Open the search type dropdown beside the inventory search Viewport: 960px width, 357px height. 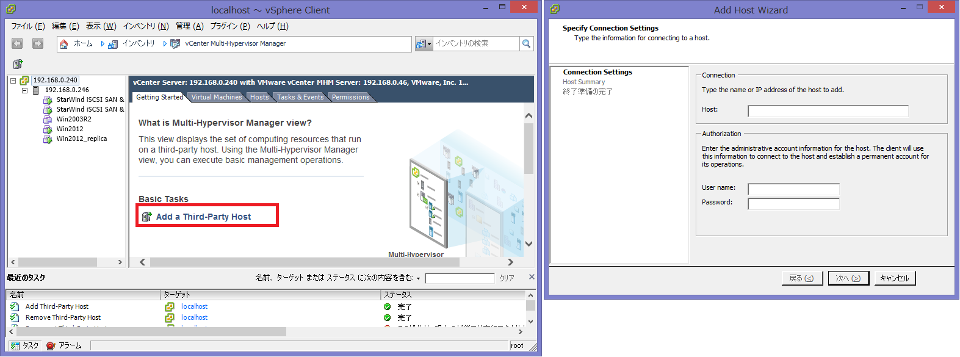click(424, 44)
